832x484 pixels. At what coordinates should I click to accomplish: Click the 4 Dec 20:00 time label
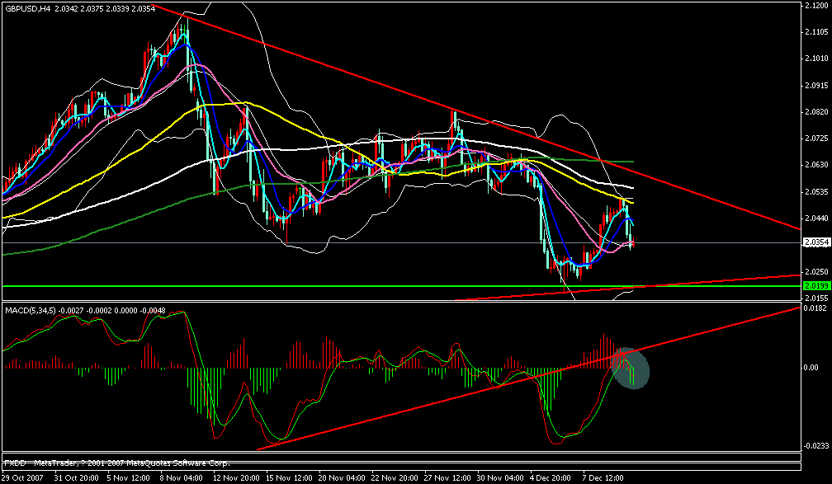pos(552,477)
